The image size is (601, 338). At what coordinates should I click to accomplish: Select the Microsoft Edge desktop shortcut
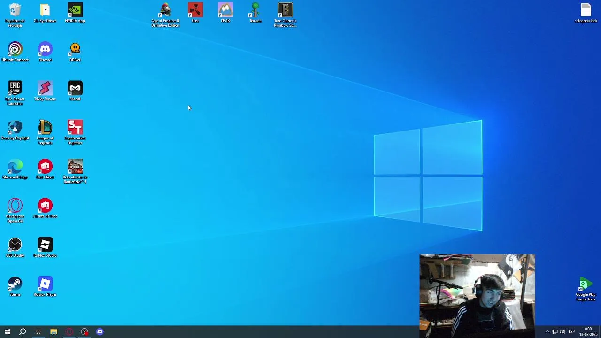pos(15,169)
